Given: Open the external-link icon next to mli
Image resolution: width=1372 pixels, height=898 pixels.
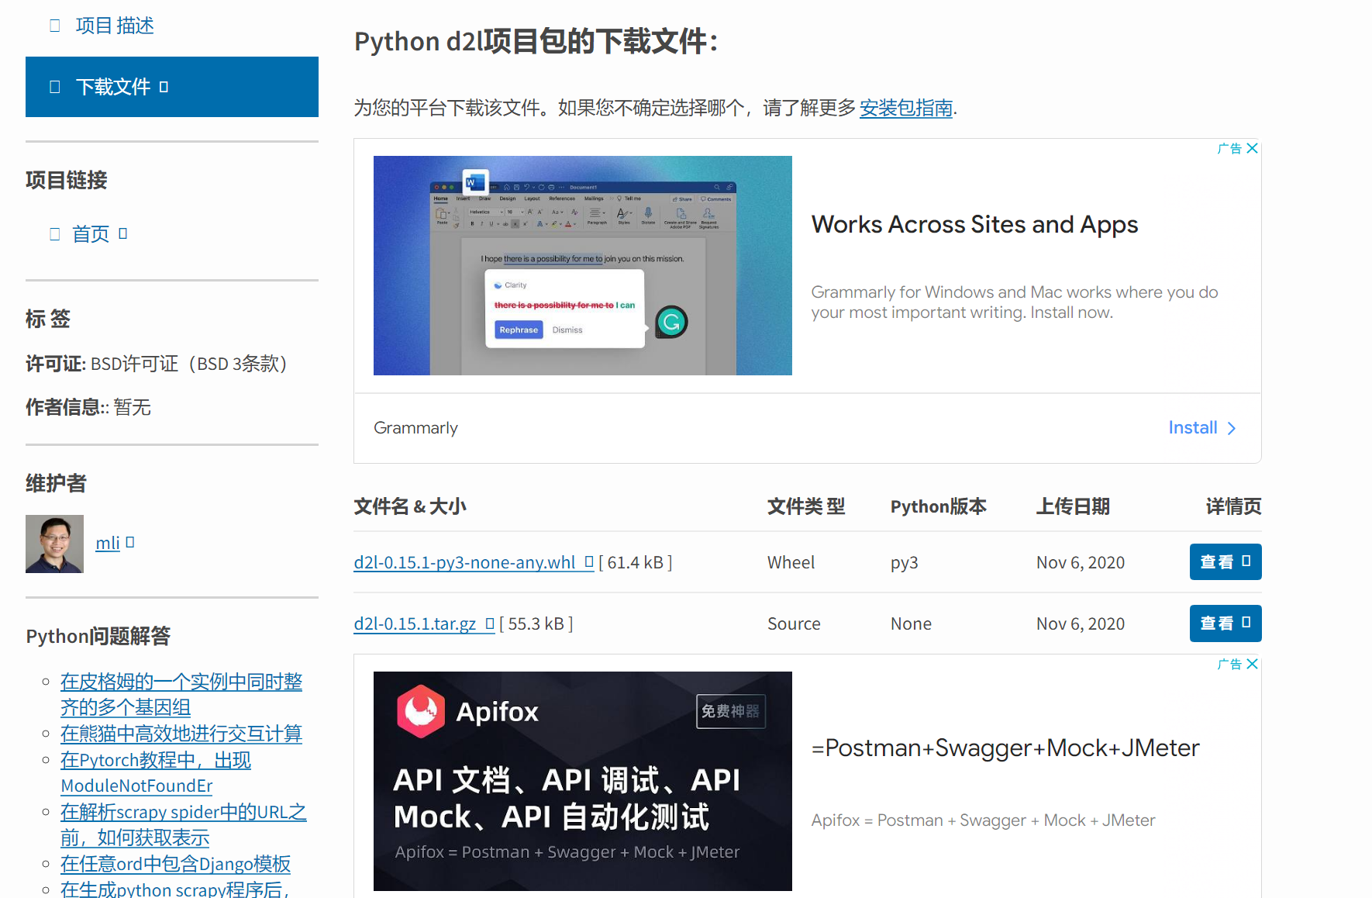Looking at the screenshot, I should coord(130,542).
